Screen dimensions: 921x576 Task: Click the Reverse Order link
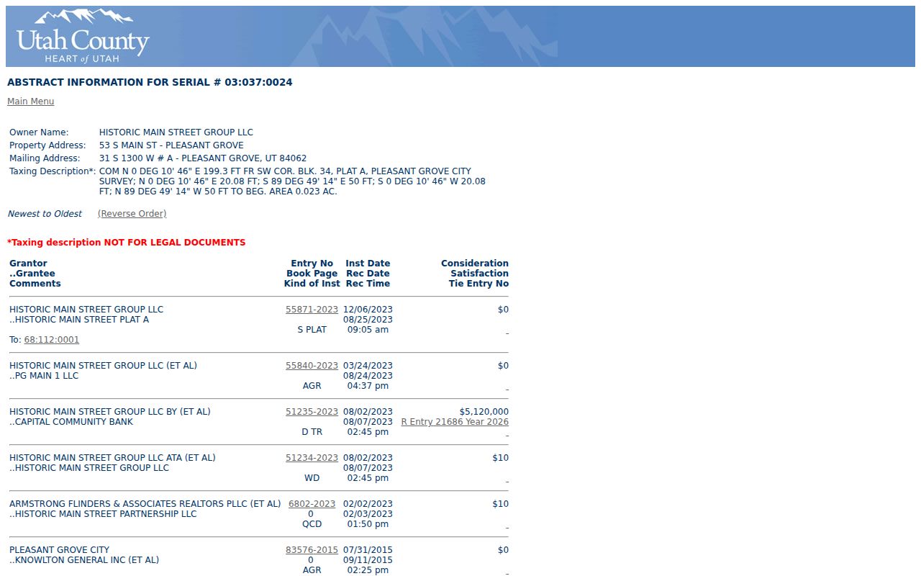point(132,214)
